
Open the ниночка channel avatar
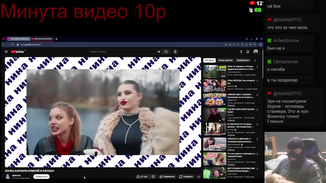[8, 176]
